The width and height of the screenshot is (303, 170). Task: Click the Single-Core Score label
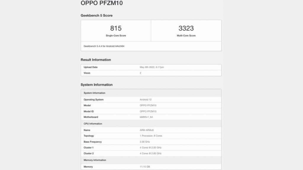point(116,35)
